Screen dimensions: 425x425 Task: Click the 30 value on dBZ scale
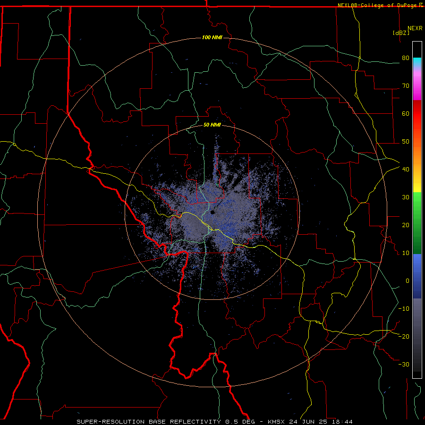pos(406,197)
